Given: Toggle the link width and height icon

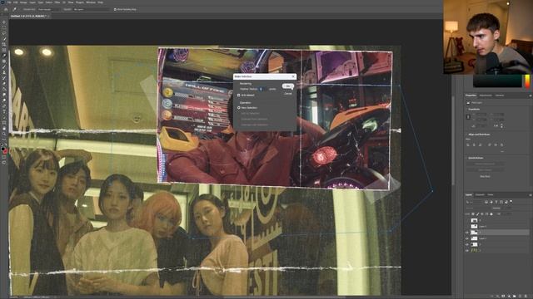Looking at the screenshot, I should coord(468,116).
